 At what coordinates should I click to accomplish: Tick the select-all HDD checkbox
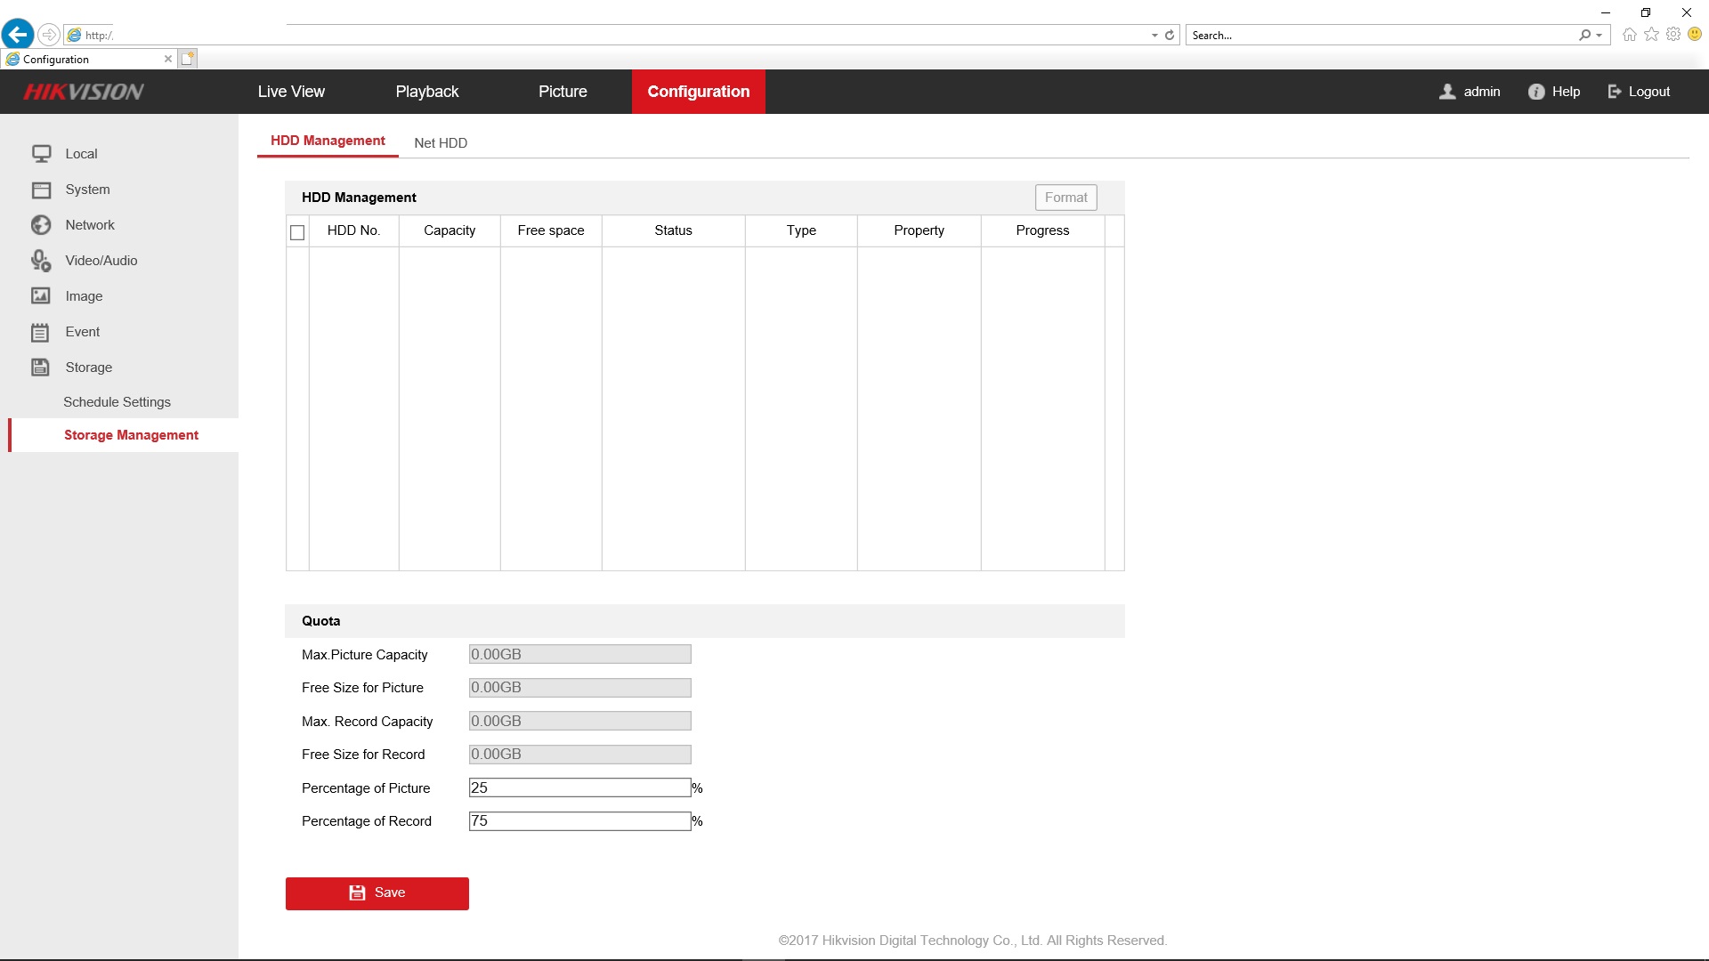click(297, 232)
